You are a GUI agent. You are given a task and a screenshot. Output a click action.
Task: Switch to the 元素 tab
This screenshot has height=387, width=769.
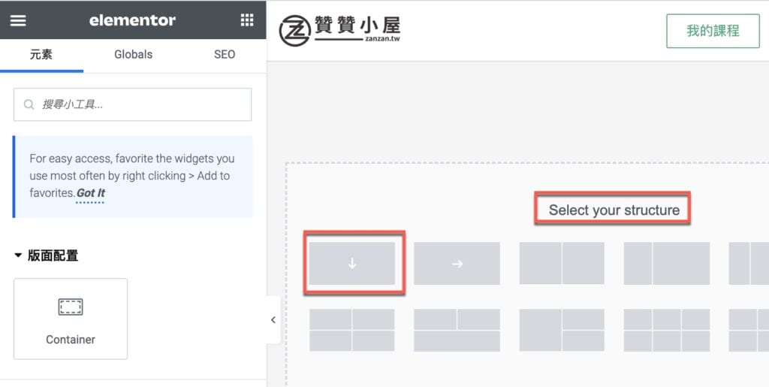41,54
